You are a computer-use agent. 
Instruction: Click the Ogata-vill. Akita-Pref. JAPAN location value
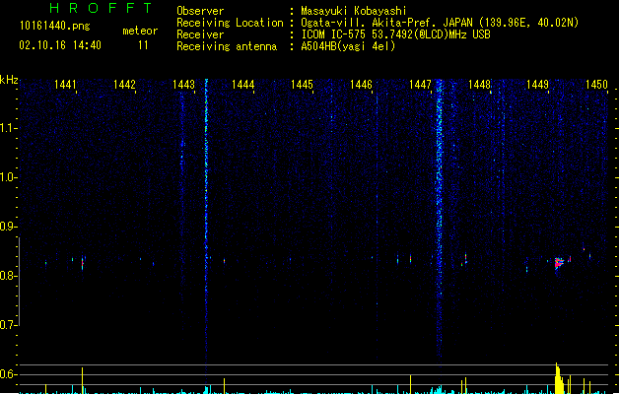(x=440, y=23)
